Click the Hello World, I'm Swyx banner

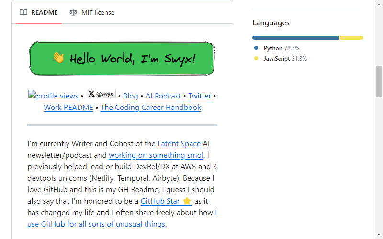pyautogui.click(x=122, y=58)
